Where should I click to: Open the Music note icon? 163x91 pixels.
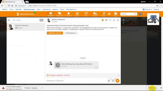point(104,14)
